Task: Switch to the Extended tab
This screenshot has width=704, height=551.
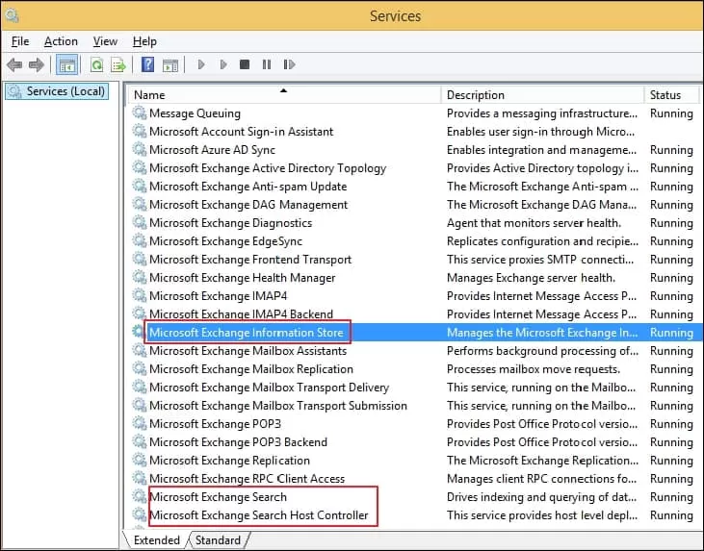Action: [x=157, y=539]
